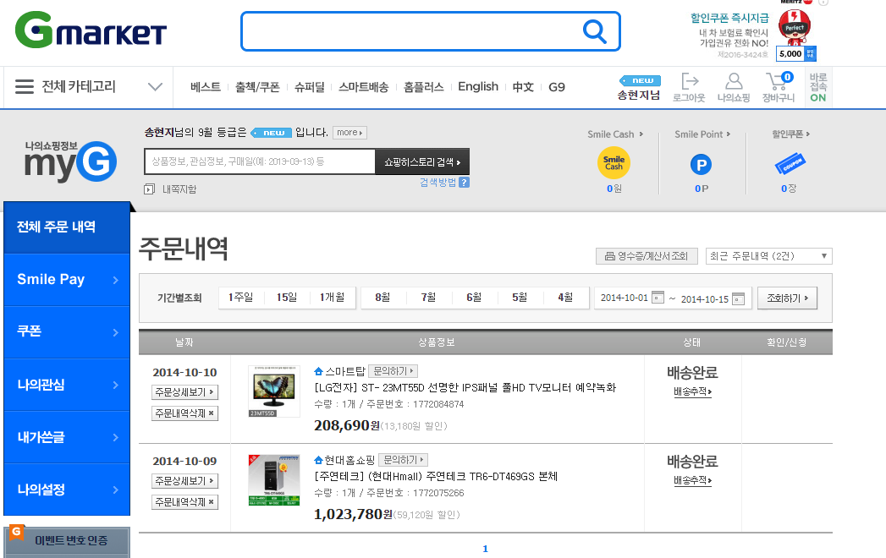Click the main Gmarket search input field
This screenshot has width=886, height=558.
pos(410,32)
